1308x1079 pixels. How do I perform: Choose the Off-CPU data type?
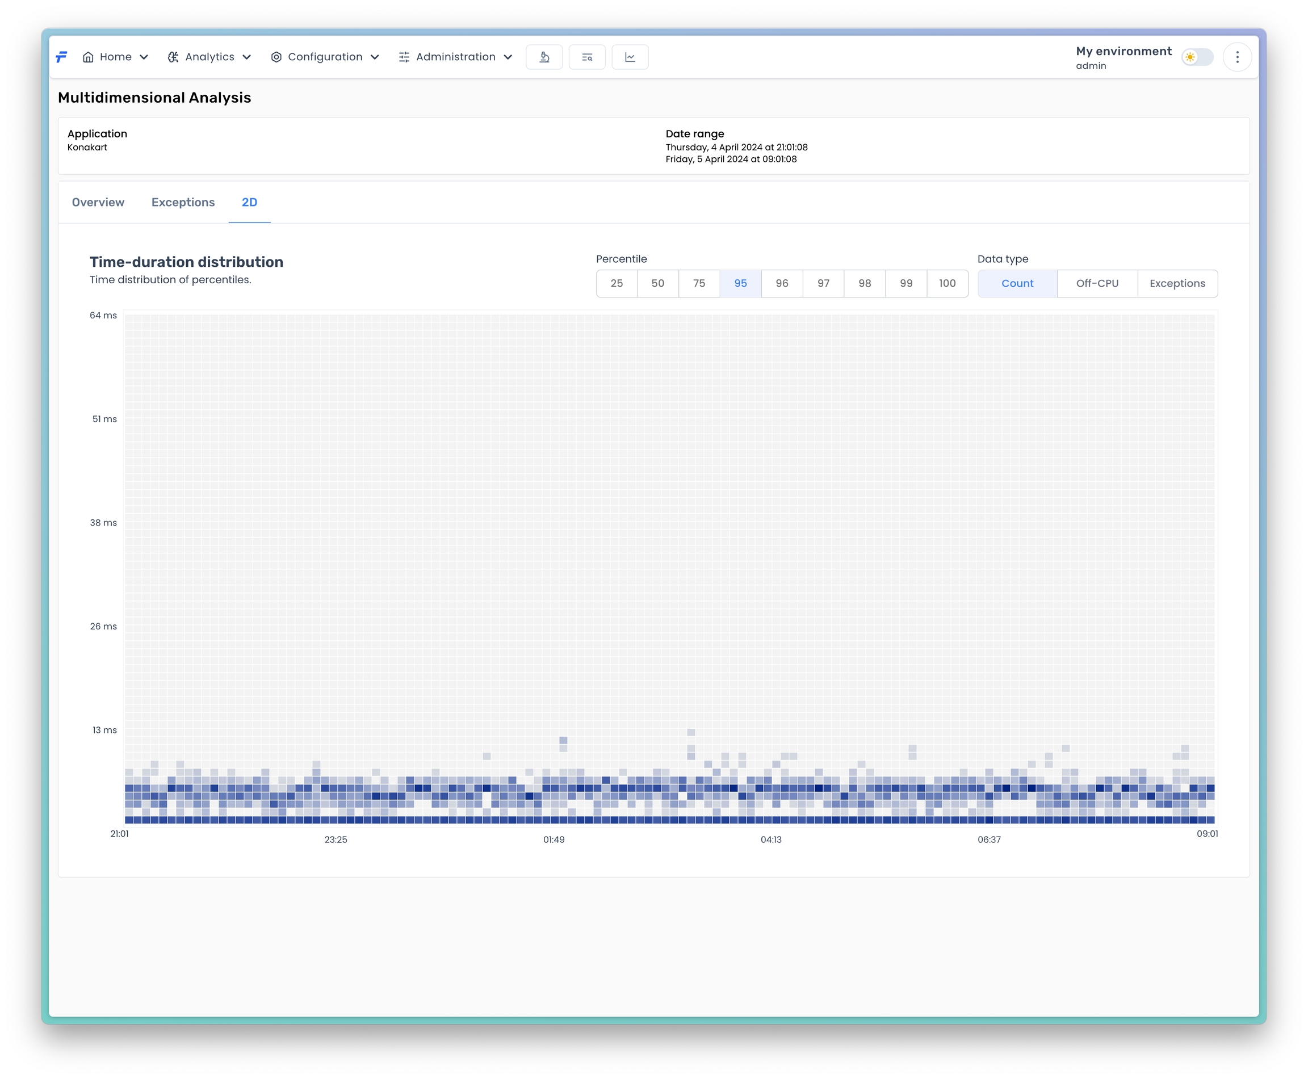click(x=1097, y=283)
